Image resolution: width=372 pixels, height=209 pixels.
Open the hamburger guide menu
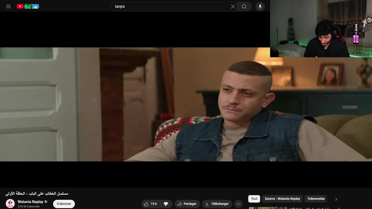coord(8,6)
